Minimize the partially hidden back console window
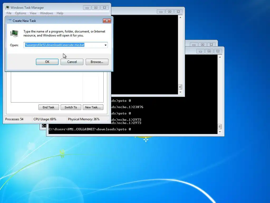This screenshot has height=203, width=270. tap(194, 44)
